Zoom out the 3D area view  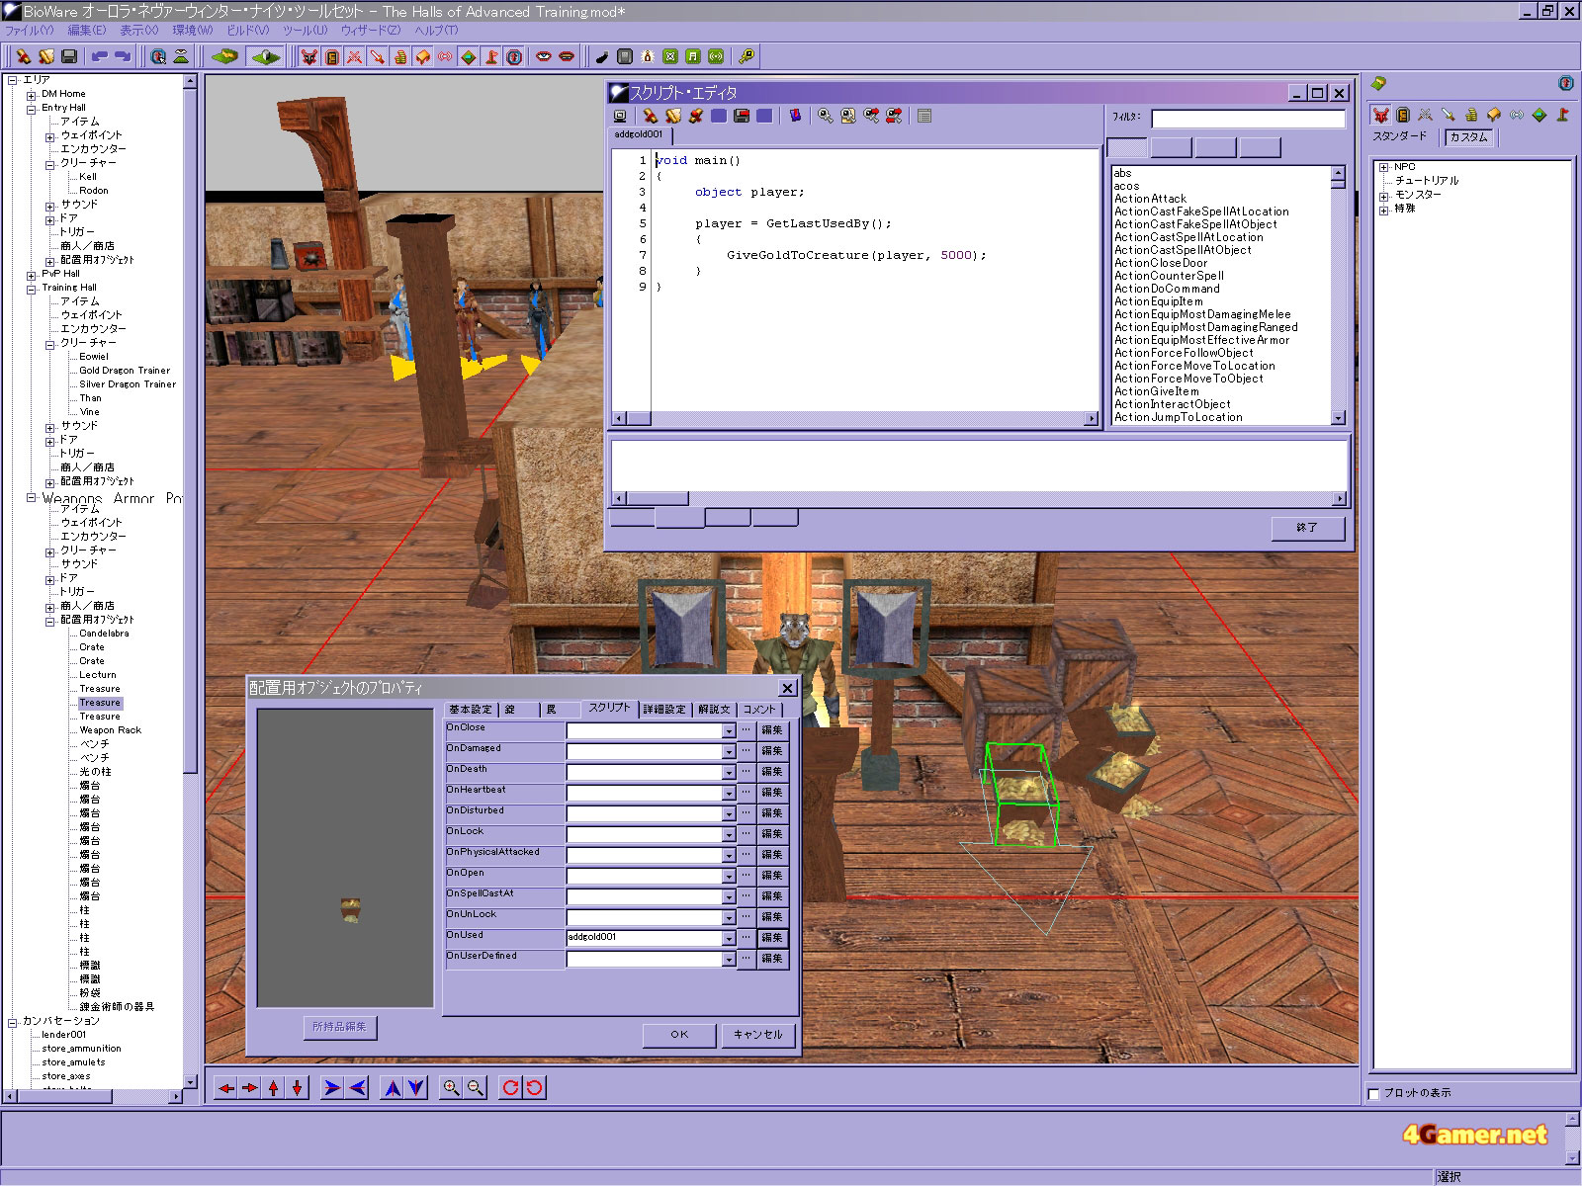tap(476, 1088)
